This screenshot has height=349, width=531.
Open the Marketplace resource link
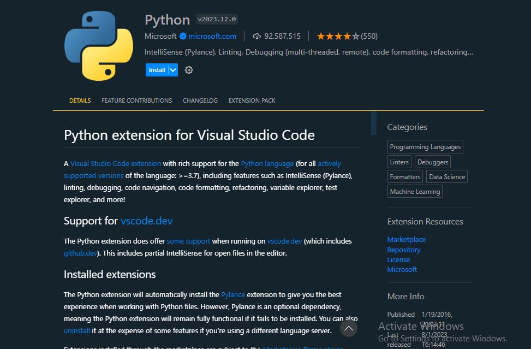(406, 239)
